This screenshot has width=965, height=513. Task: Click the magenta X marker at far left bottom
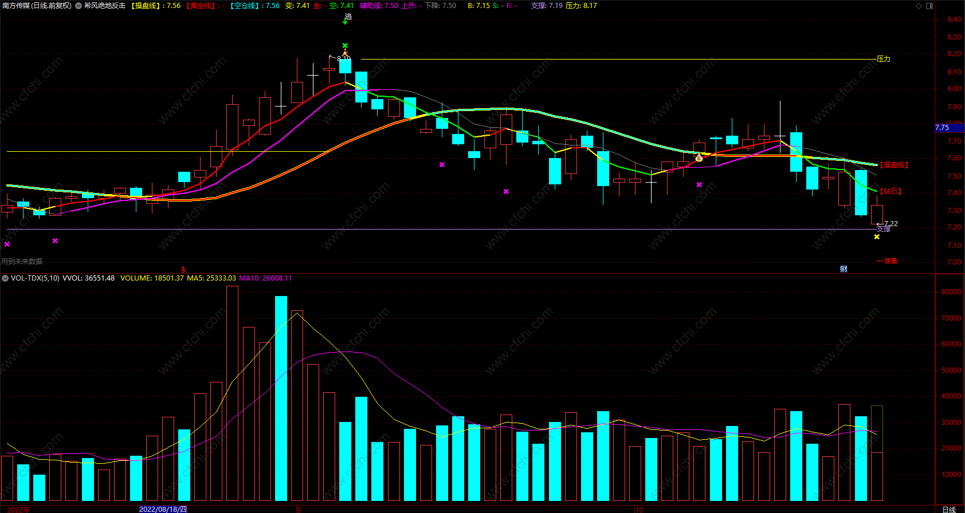click(x=7, y=244)
